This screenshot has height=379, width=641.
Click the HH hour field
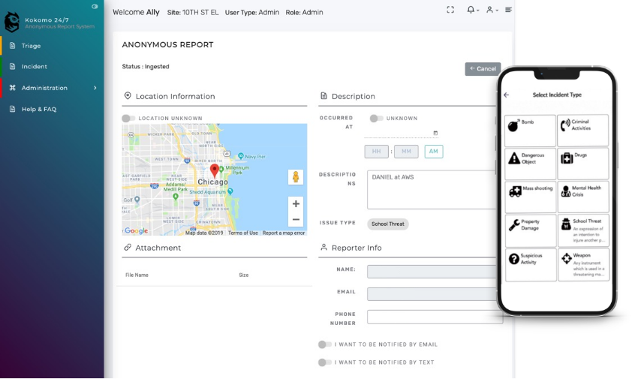(377, 152)
